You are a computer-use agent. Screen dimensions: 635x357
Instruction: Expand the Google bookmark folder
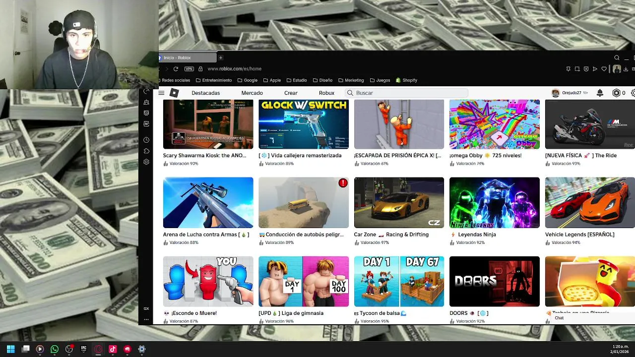[247, 80]
